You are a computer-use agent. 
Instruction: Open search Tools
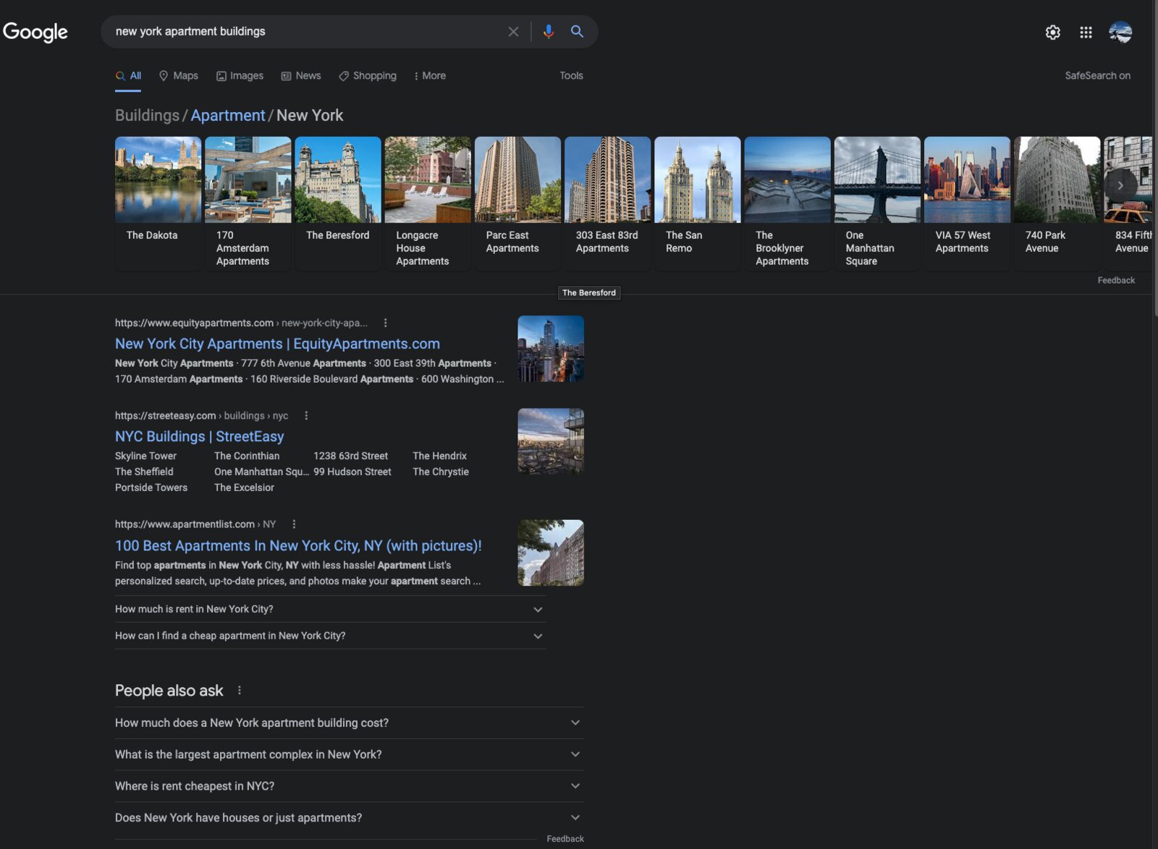click(x=571, y=76)
